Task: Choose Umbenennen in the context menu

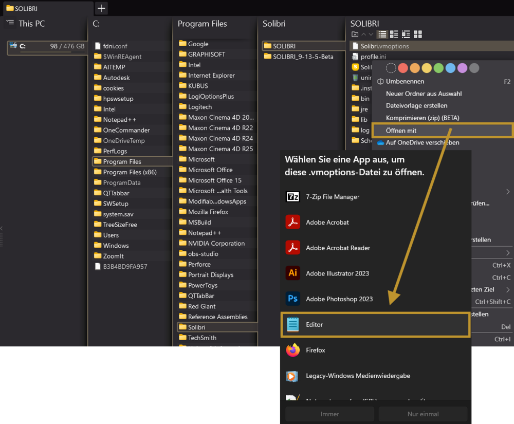Action: tap(443, 82)
